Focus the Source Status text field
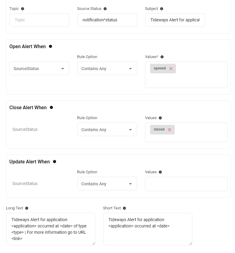Image resolution: width=235 pixels, height=253 pixels. 107,20
